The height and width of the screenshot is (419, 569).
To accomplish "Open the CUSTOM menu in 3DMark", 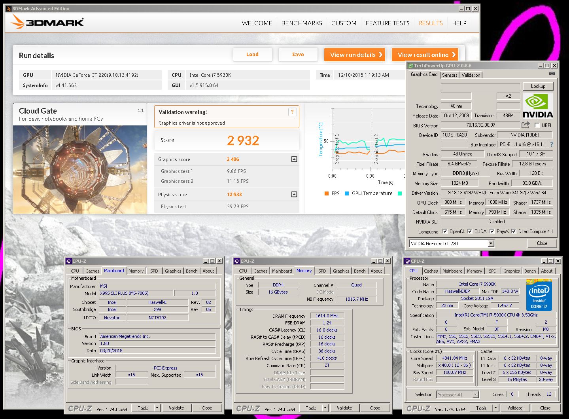I will (344, 23).
